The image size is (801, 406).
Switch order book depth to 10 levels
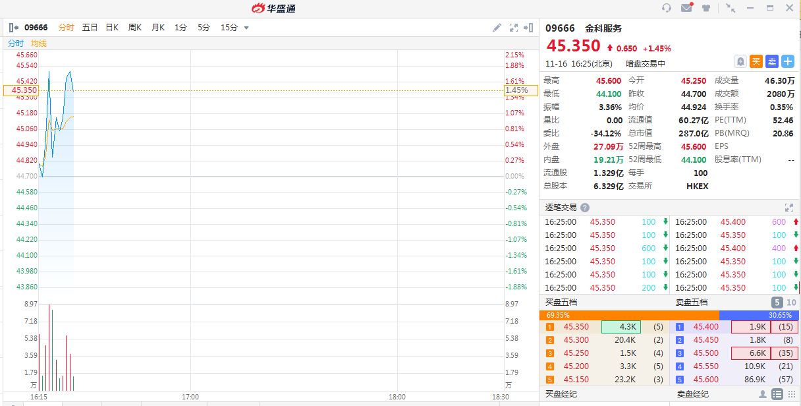click(791, 303)
